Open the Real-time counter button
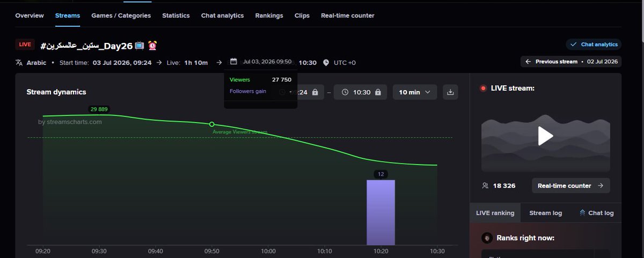Image resolution: width=644 pixels, height=258 pixels. (571, 186)
